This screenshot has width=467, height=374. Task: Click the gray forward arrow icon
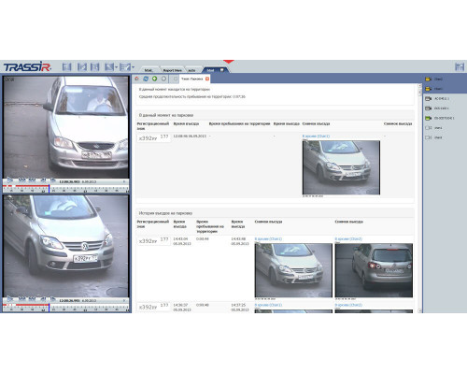[x=163, y=79]
